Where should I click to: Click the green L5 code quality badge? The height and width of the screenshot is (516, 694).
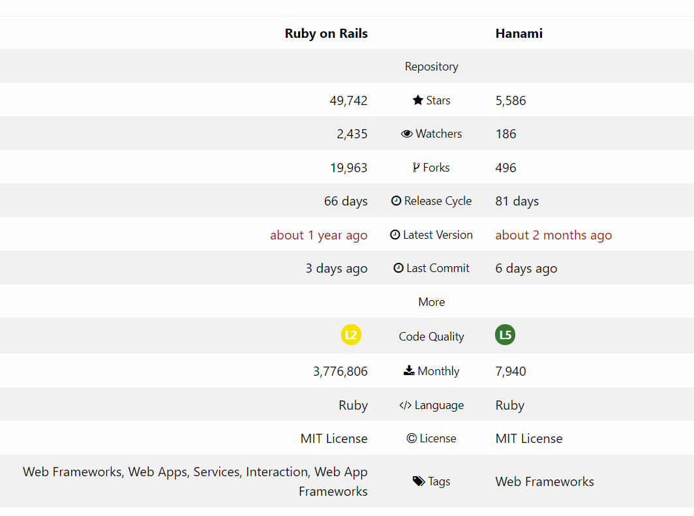pos(505,335)
